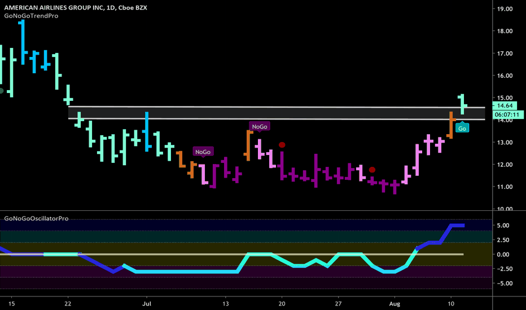Click the red dot above July 20
Image resolution: width=526 pixels, height=310 pixels.
[282, 145]
